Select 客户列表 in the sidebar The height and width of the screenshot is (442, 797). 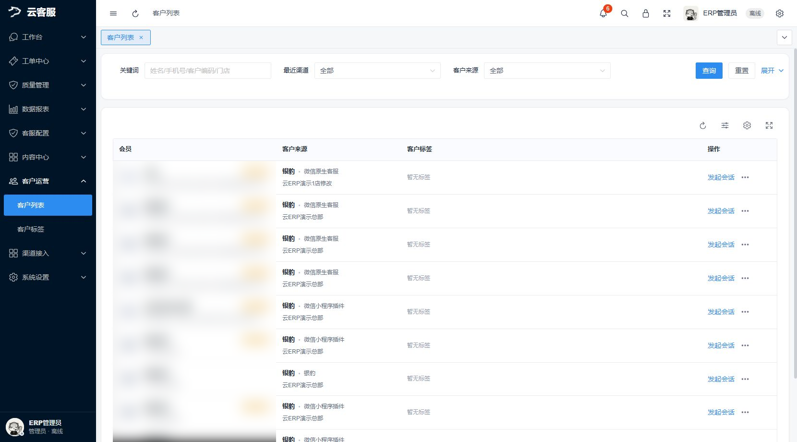pos(48,205)
